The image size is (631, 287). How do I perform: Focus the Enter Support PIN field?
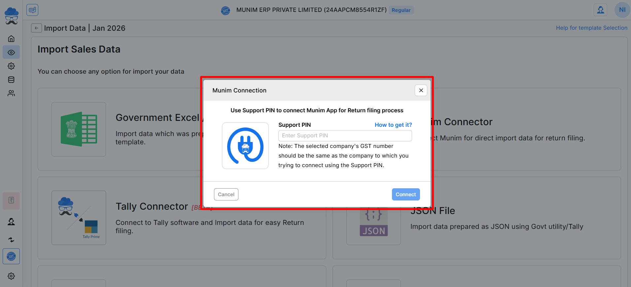pos(345,136)
